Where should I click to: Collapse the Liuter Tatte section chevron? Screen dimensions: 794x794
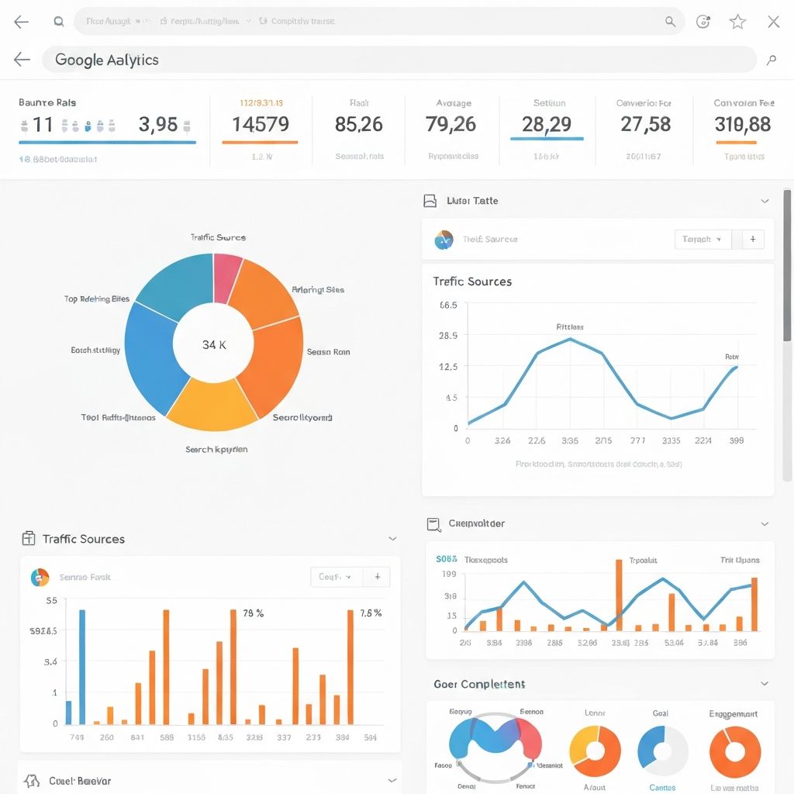tap(765, 201)
